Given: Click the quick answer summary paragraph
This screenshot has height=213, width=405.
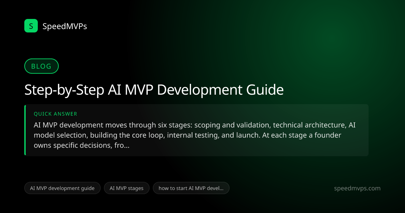Looking at the screenshot, I should point(195,135).
